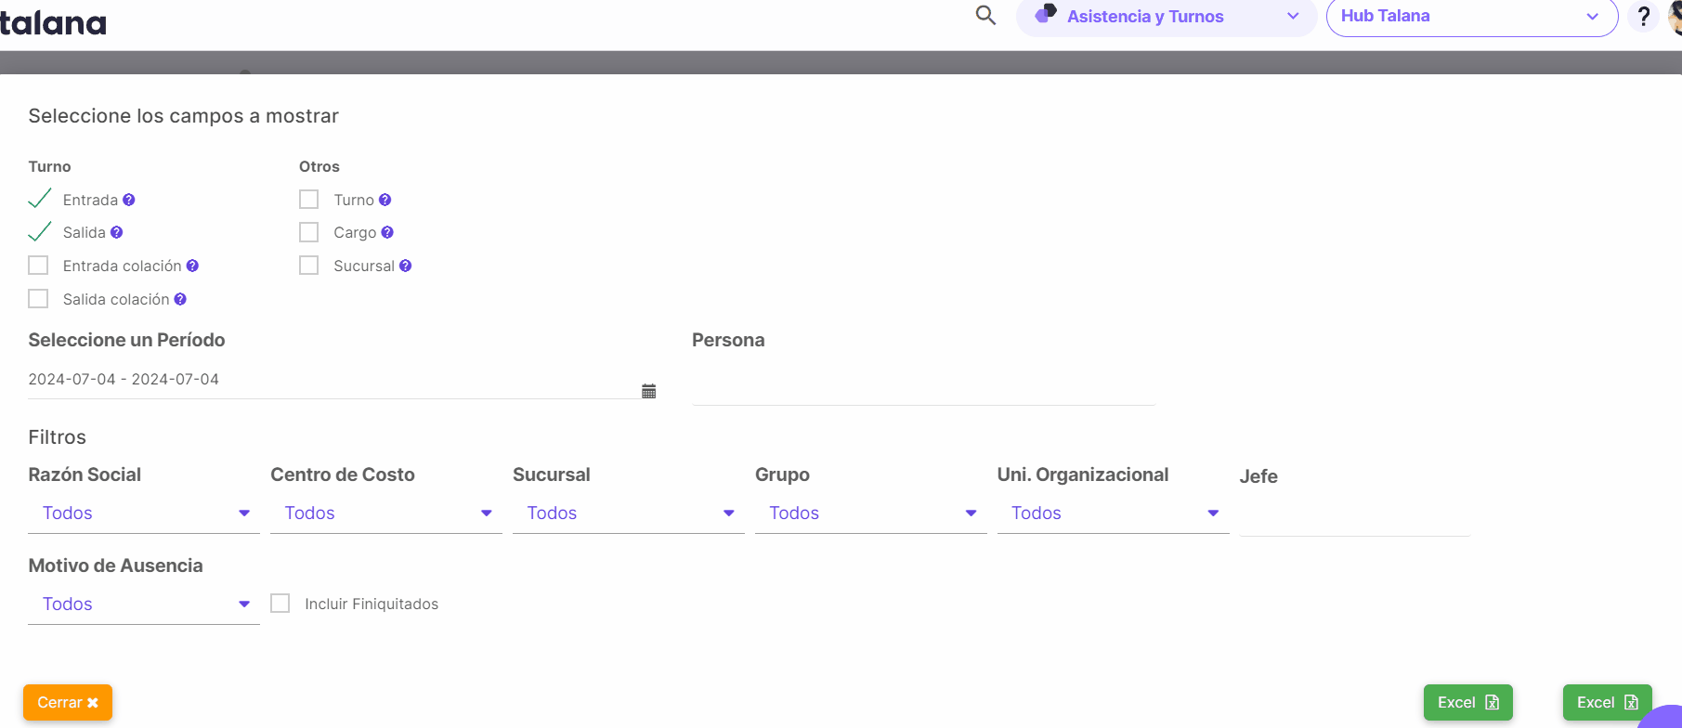Toggle Incluir Finiquitados checkbox
This screenshot has width=1682, height=728.
tap(280, 604)
